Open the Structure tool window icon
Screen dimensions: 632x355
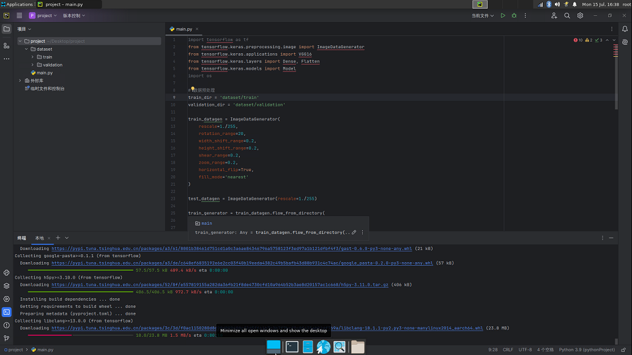coord(6,46)
